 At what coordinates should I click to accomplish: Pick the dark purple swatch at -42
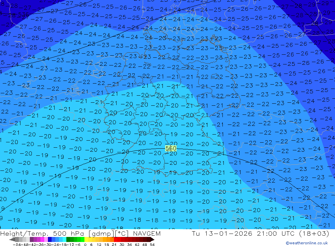32,240
